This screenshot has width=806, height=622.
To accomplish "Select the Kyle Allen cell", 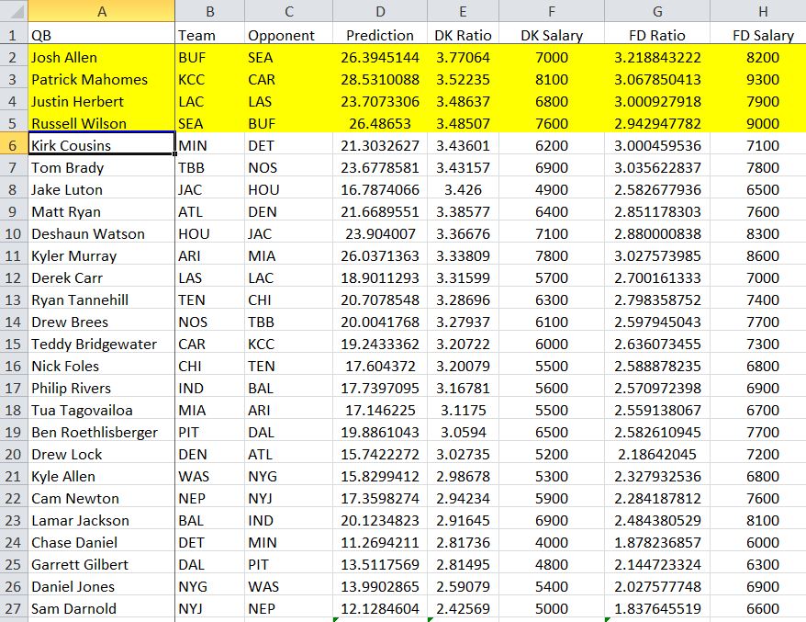I will pyautogui.click(x=102, y=476).
